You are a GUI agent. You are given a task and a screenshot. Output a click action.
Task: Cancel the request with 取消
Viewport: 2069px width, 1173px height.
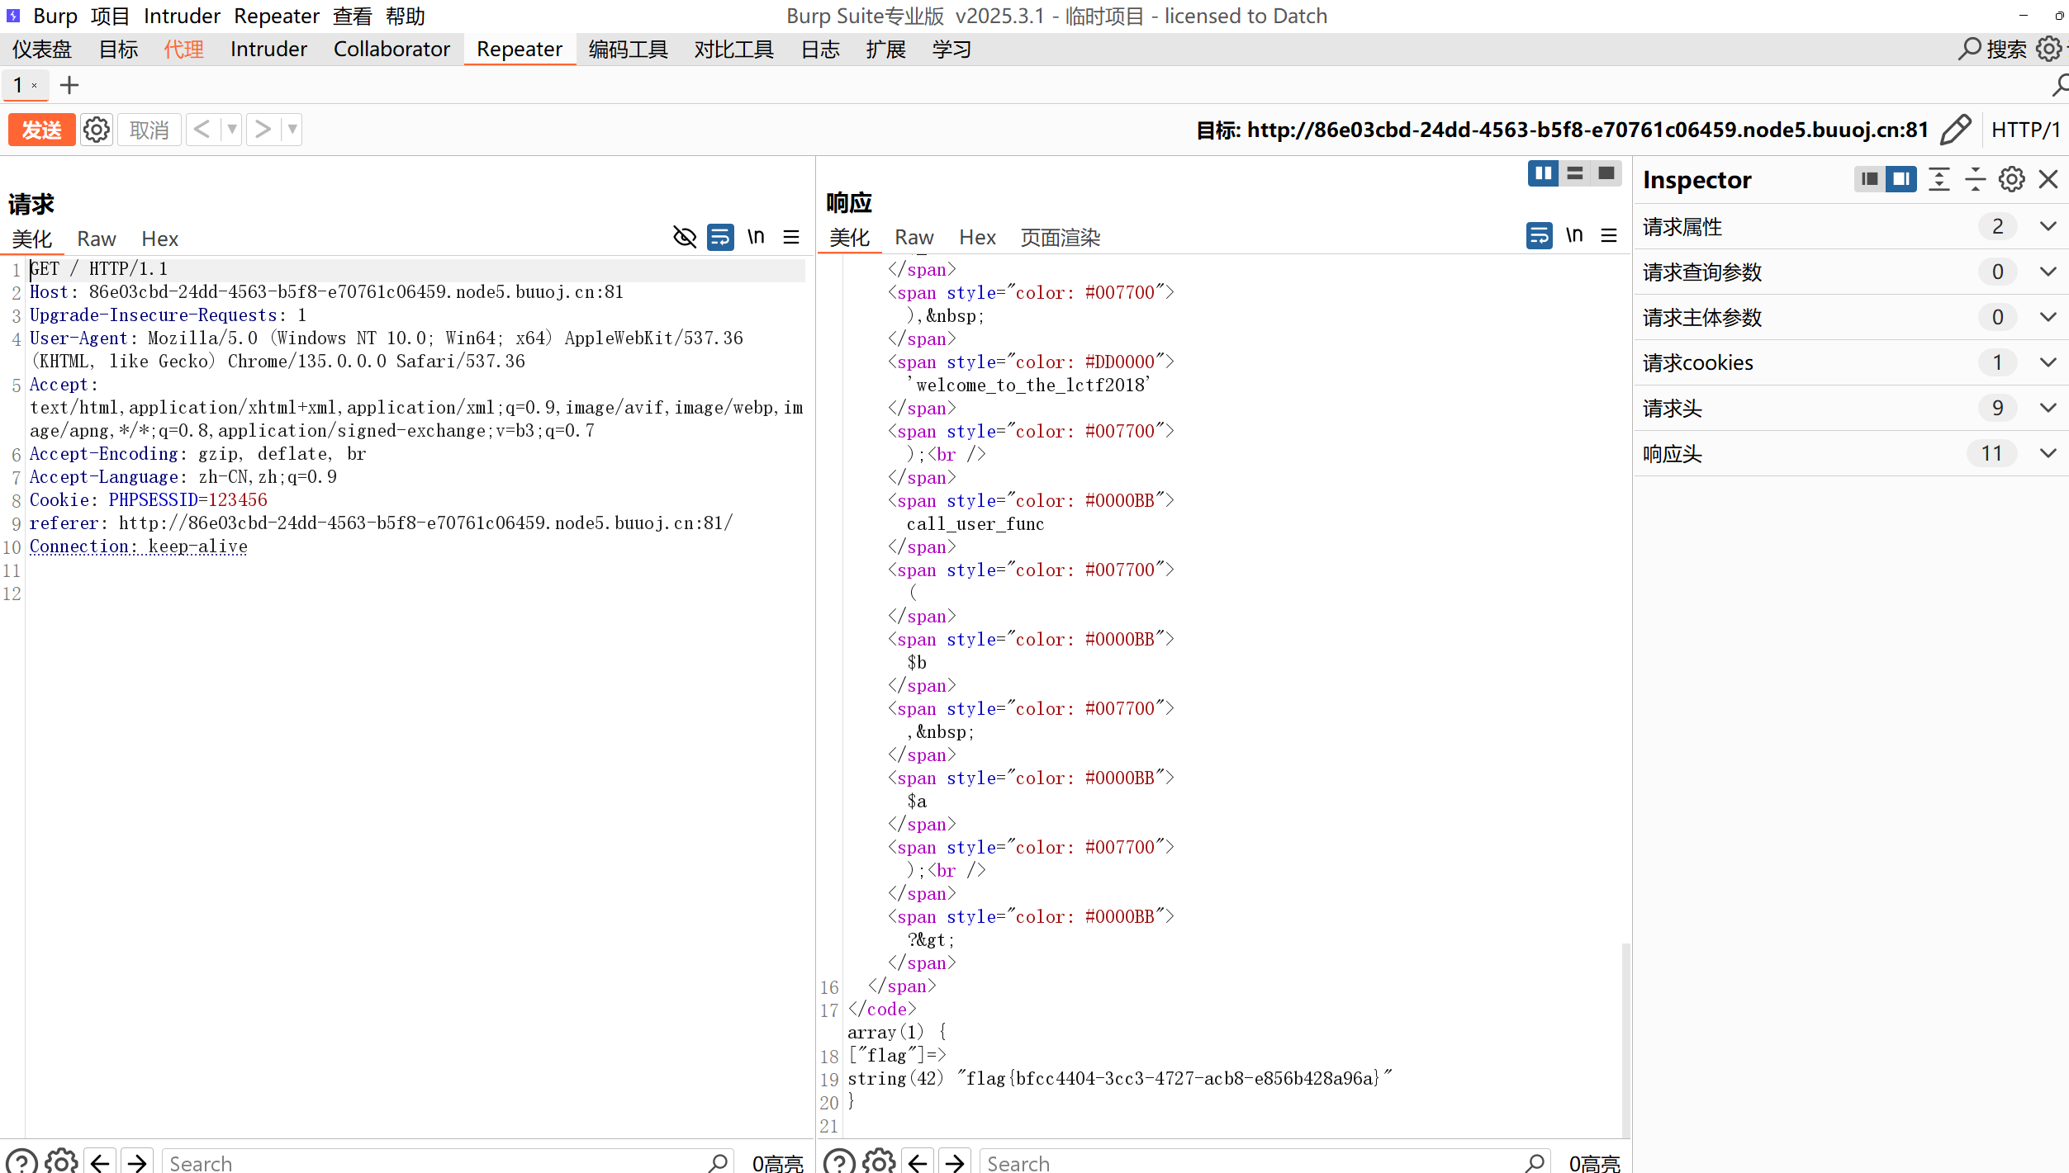point(149,130)
